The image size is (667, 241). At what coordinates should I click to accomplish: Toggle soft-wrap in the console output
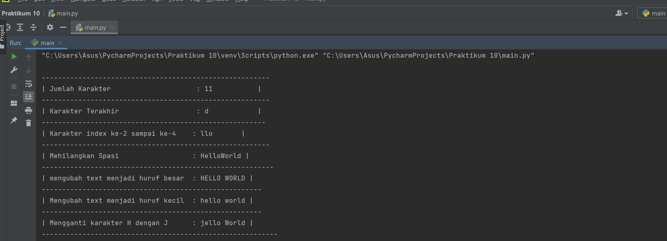[29, 84]
